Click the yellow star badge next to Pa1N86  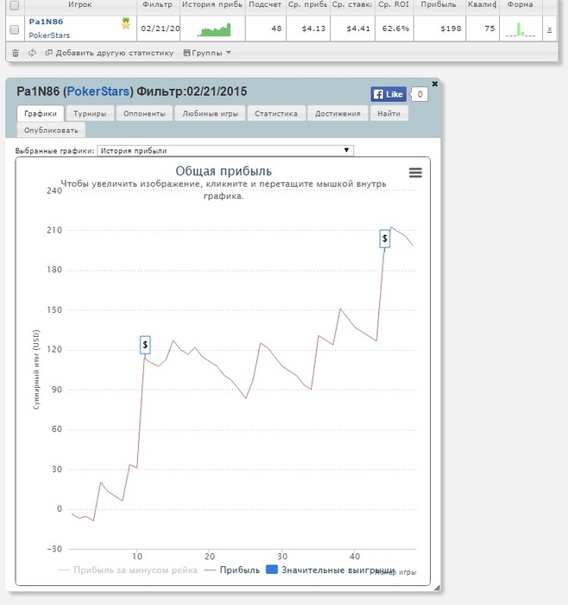tap(126, 23)
